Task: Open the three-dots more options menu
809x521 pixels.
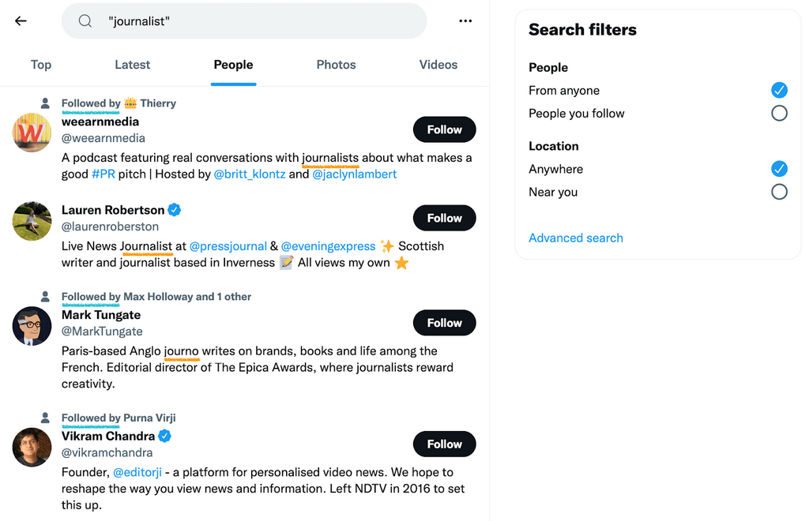Action: (465, 21)
